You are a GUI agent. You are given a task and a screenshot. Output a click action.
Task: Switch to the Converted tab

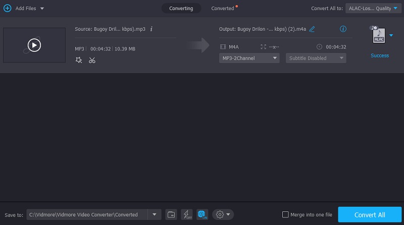(x=222, y=9)
